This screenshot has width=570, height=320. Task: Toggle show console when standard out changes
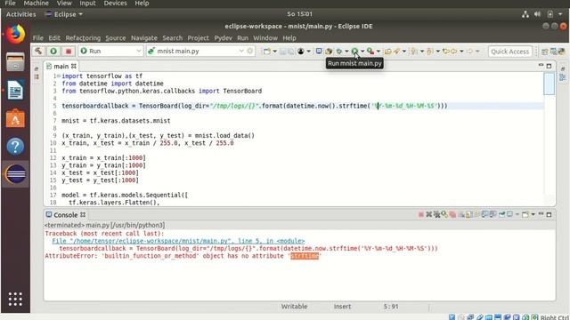(484, 215)
